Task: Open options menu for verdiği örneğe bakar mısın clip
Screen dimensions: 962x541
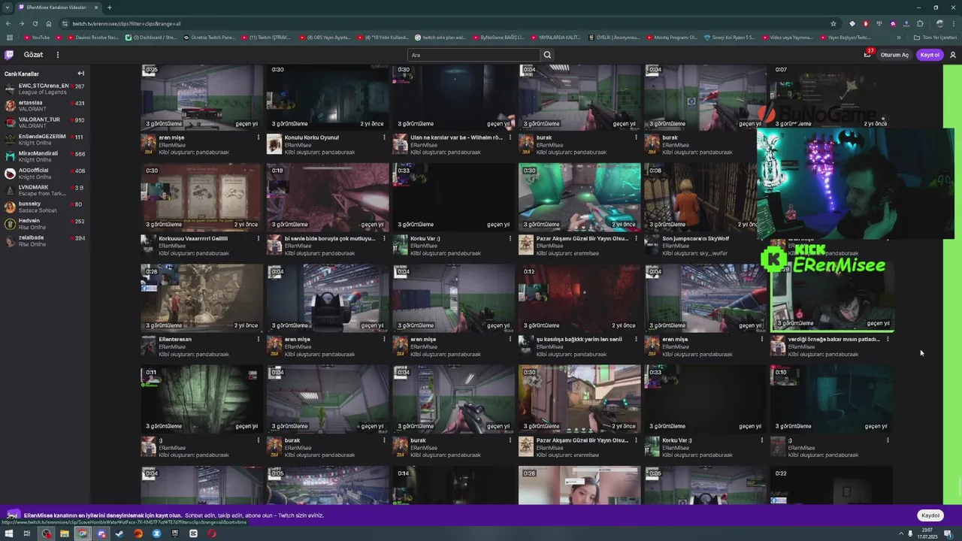Action: click(x=888, y=340)
